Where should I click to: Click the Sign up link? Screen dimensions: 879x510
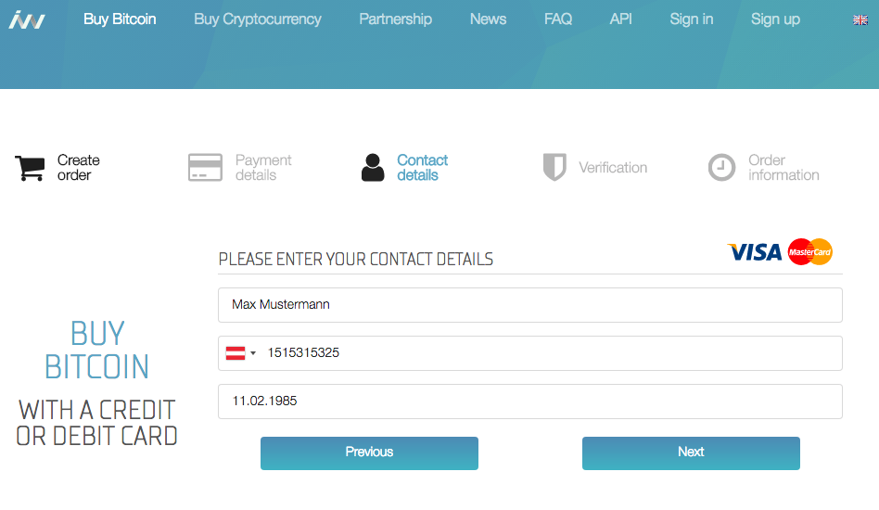click(x=775, y=19)
